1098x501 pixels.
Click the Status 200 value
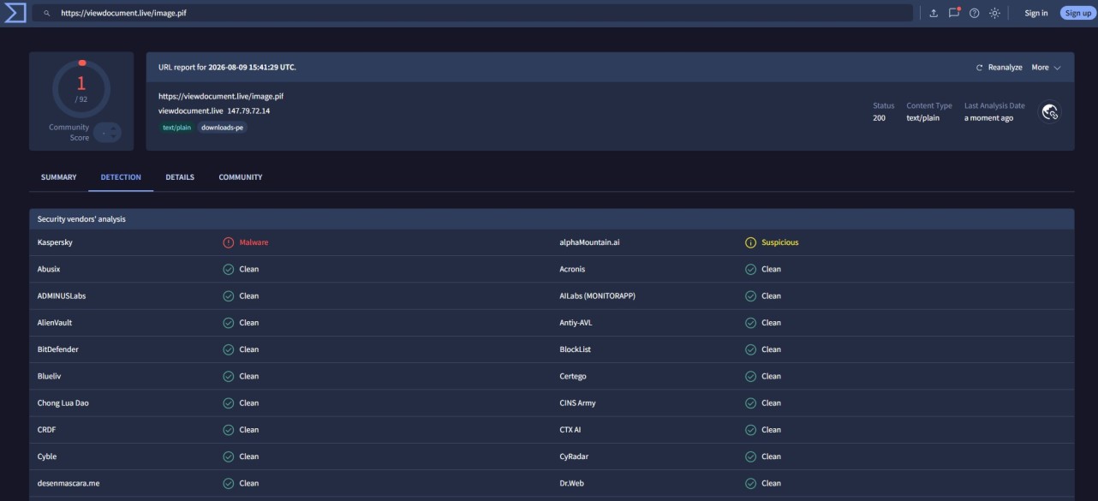coord(879,118)
